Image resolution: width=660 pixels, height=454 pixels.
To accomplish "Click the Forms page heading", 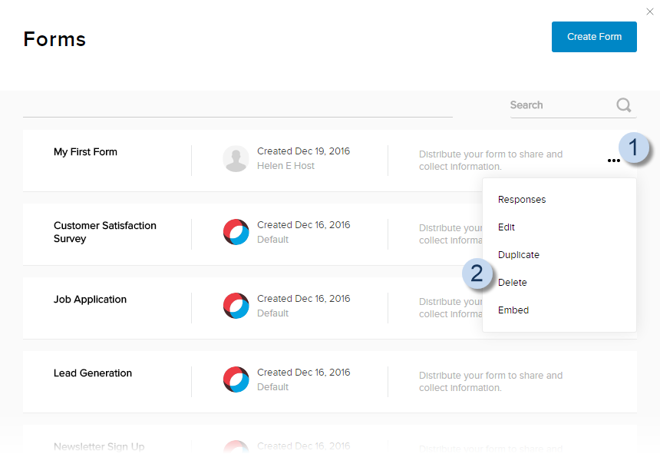I will 54,39.
